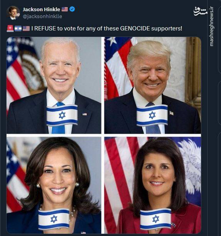Viewport: 221px width, 236px height.
Task: Open photo of woman wearing pearl earrings
Action: click(54, 185)
